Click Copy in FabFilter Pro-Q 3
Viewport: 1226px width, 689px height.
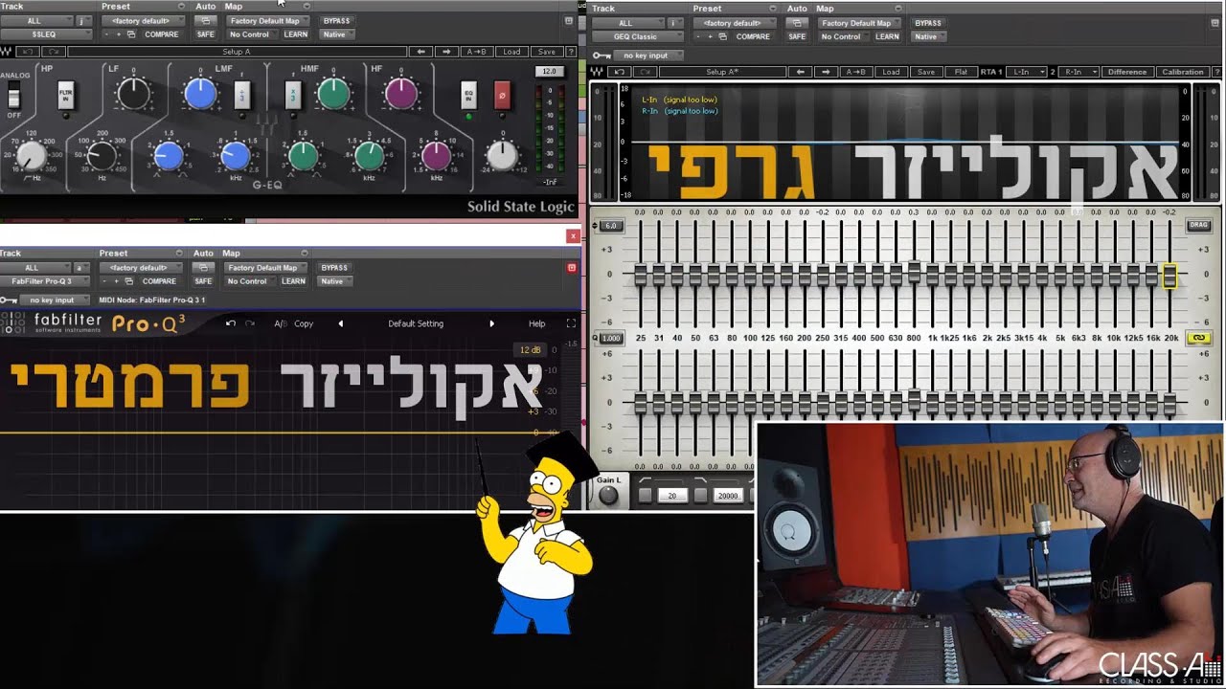coord(304,323)
